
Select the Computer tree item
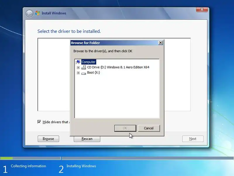click(89, 62)
